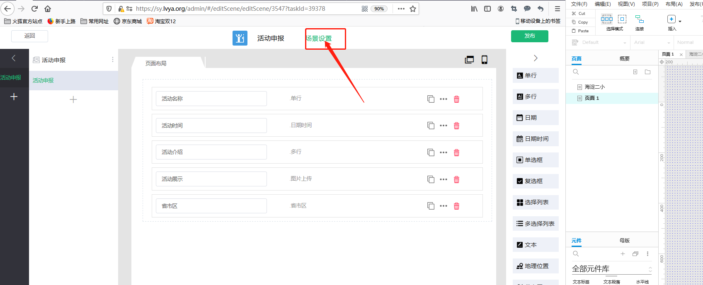Open the 活动申报 vertical dots menu
Image resolution: width=703 pixels, height=285 pixels.
(x=113, y=60)
